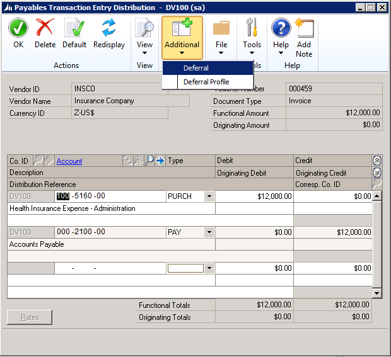Open the View magnifier dropdown
The width and height of the screenshot is (391, 357).
click(x=144, y=36)
